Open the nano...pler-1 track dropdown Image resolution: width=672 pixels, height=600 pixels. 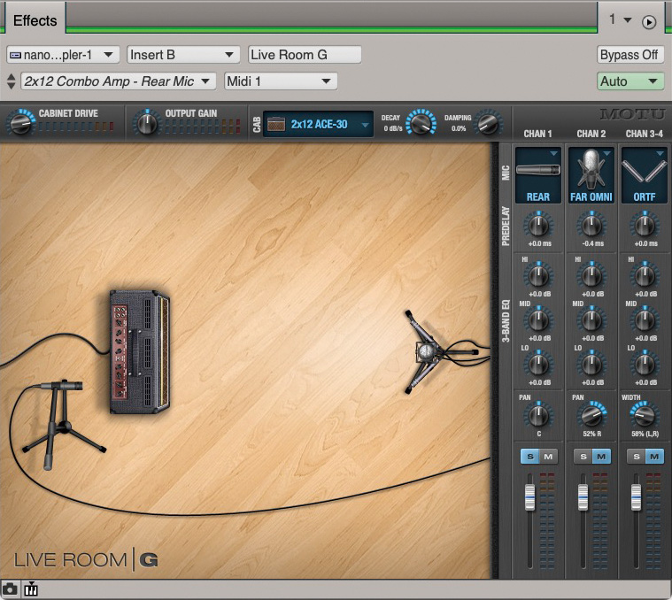(x=63, y=55)
